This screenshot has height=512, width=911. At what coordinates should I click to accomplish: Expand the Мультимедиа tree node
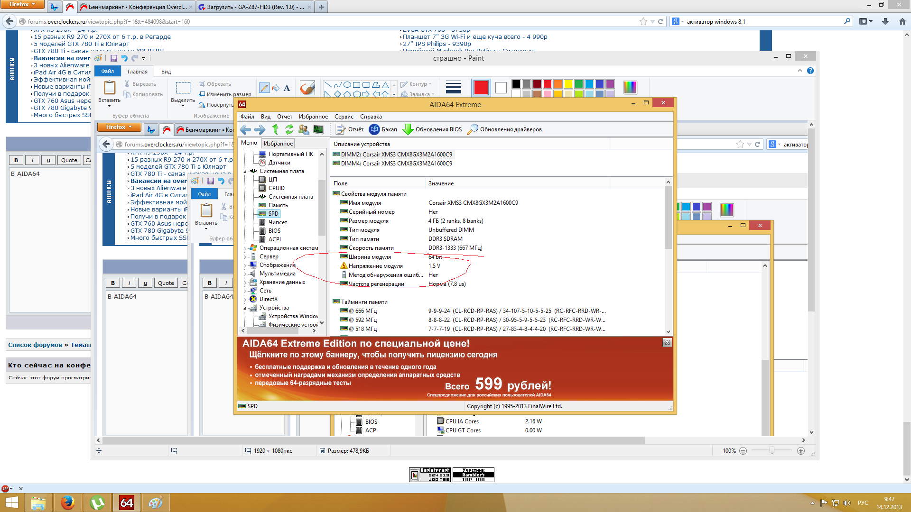pos(245,274)
